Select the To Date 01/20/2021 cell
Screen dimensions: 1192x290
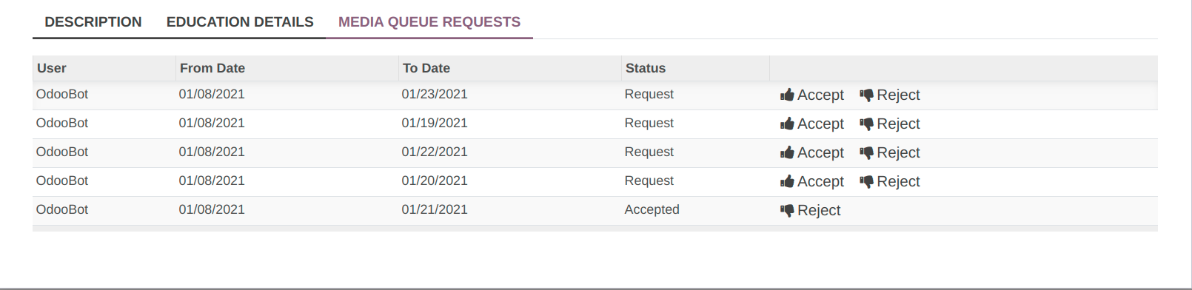(435, 181)
